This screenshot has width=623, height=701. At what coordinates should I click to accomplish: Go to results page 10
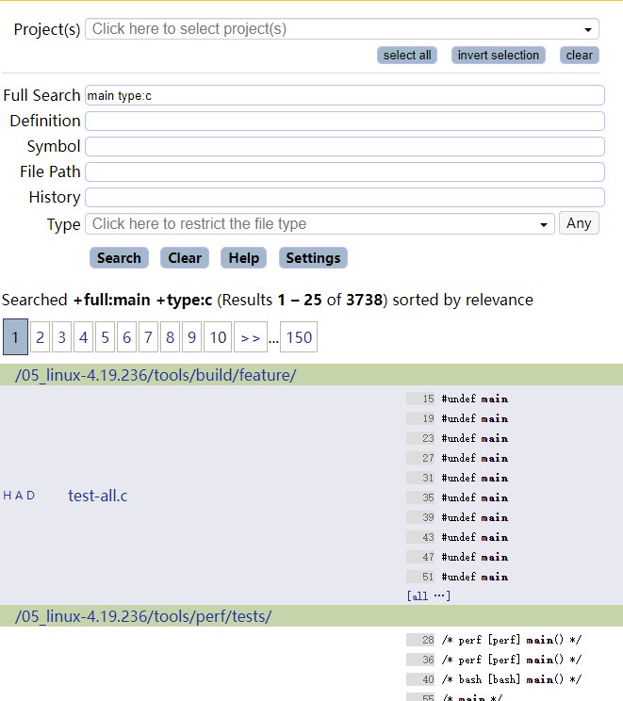coord(218,337)
